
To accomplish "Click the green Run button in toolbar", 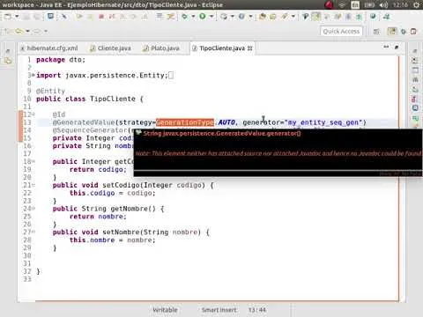I will (203, 17).
